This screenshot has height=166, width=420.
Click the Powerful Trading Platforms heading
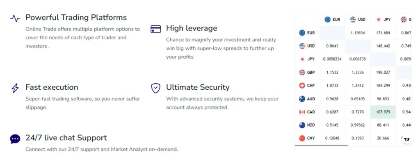pos(76,18)
